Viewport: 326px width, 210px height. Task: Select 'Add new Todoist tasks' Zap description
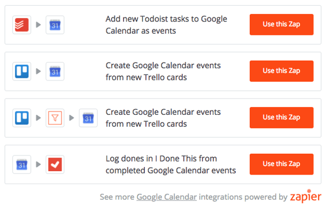166,25
